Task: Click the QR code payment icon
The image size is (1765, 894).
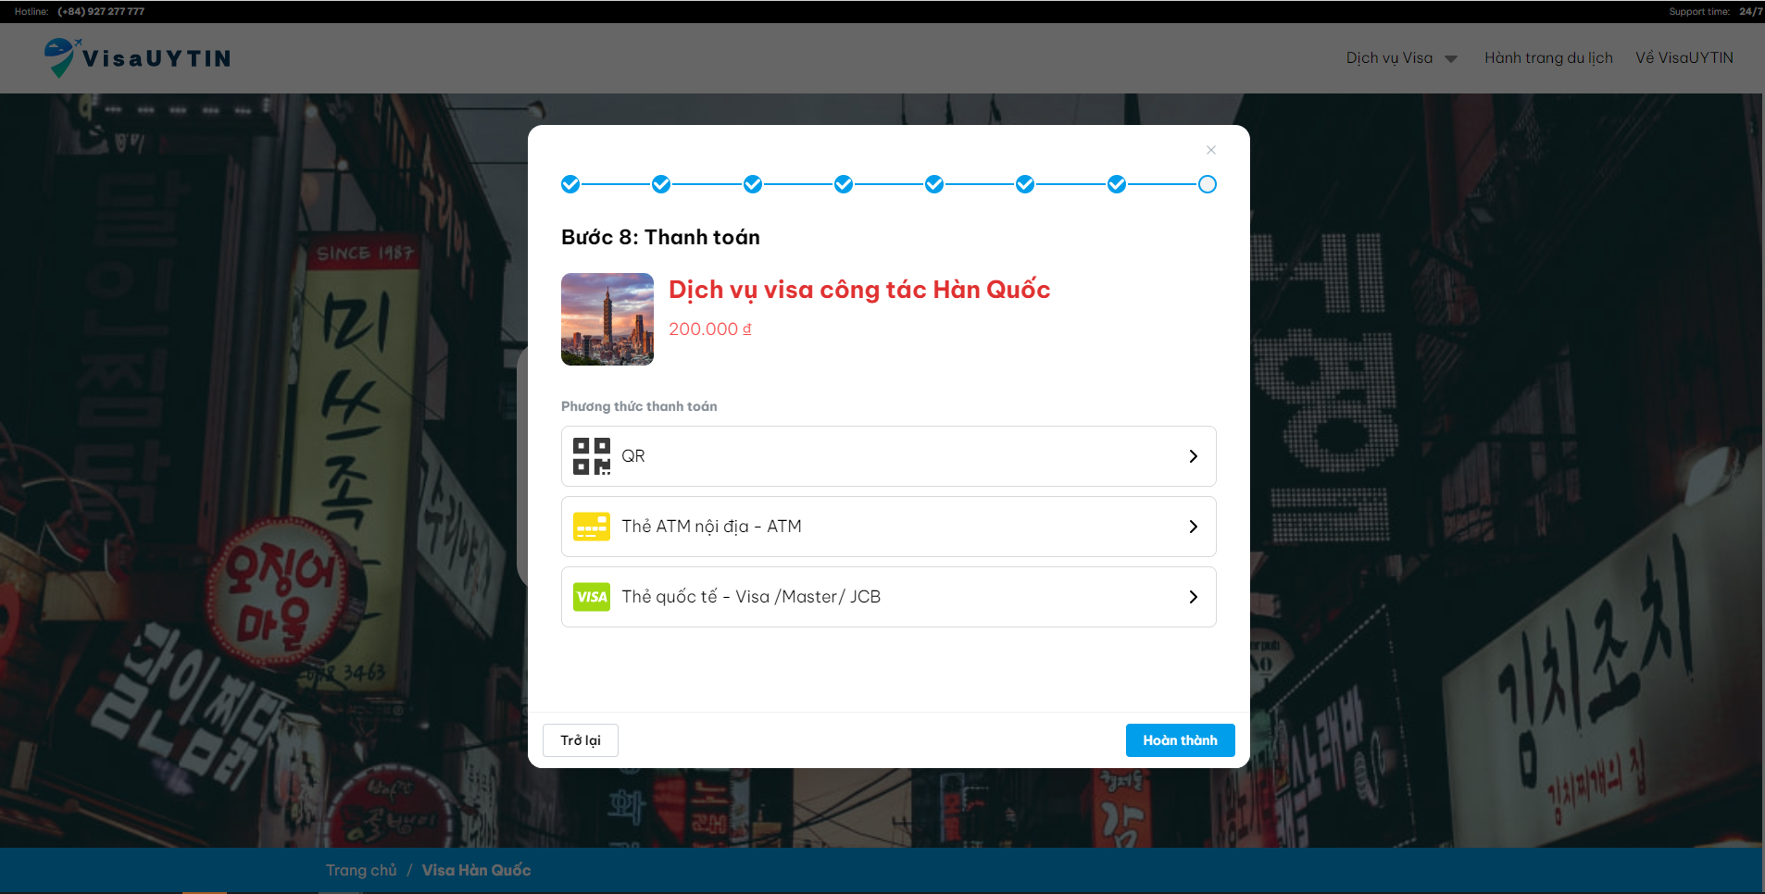Action: pos(591,456)
